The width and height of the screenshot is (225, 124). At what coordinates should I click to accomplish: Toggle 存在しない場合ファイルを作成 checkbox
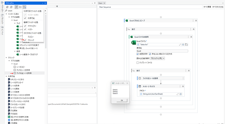[x=150, y=54]
